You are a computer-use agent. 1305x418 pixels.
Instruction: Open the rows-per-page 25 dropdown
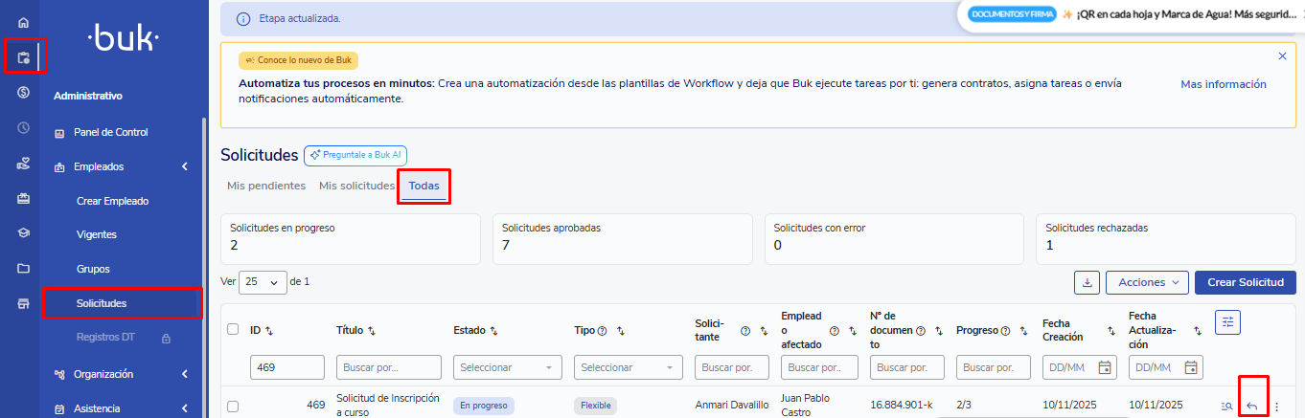263,282
